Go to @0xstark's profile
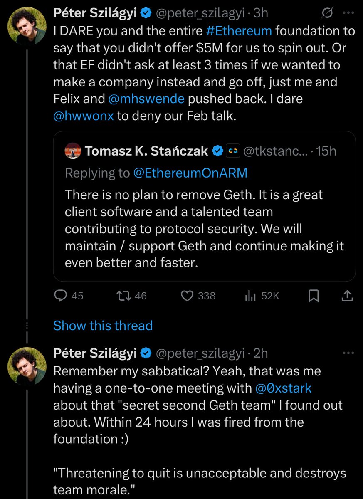 click(284, 388)
